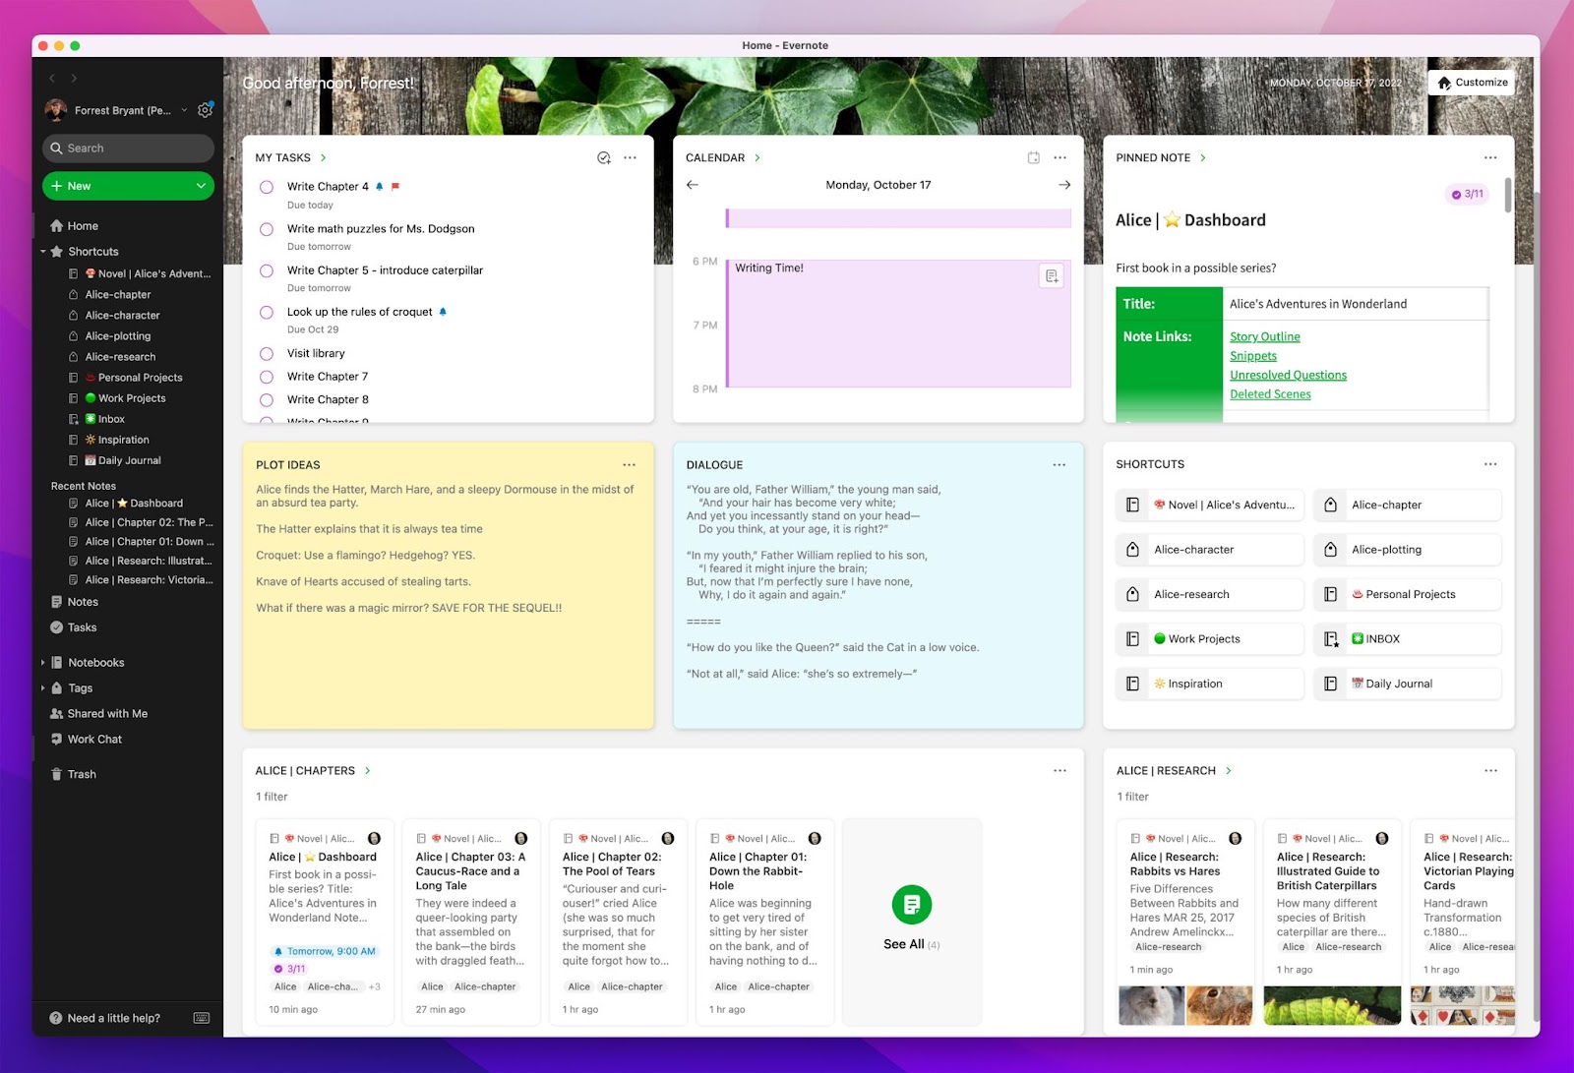Open account settings gear icon
The image size is (1574, 1073).
(x=205, y=110)
